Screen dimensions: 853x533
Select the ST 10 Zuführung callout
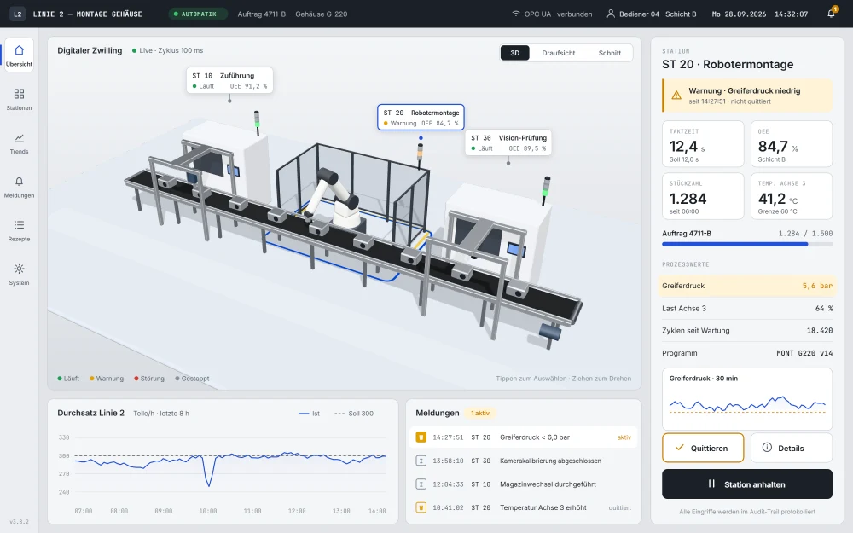(x=229, y=80)
